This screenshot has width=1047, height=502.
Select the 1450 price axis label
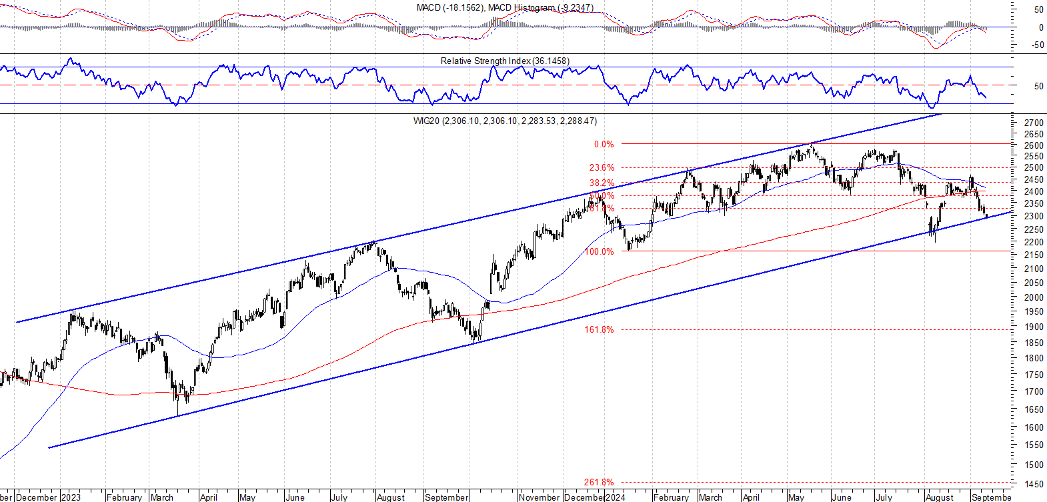(x=1034, y=484)
